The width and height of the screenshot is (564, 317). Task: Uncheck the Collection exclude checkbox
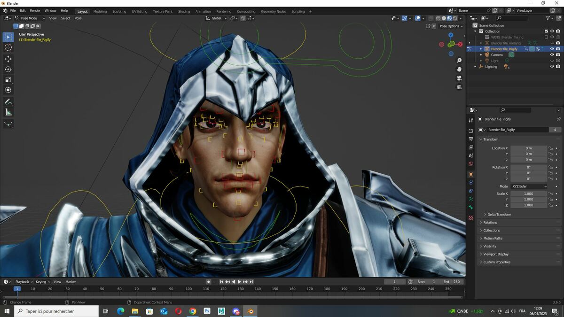point(546,31)
